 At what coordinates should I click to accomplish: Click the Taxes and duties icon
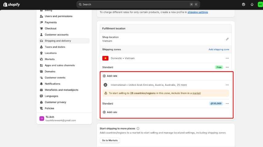pyautogui.click(x=42, y=47)
